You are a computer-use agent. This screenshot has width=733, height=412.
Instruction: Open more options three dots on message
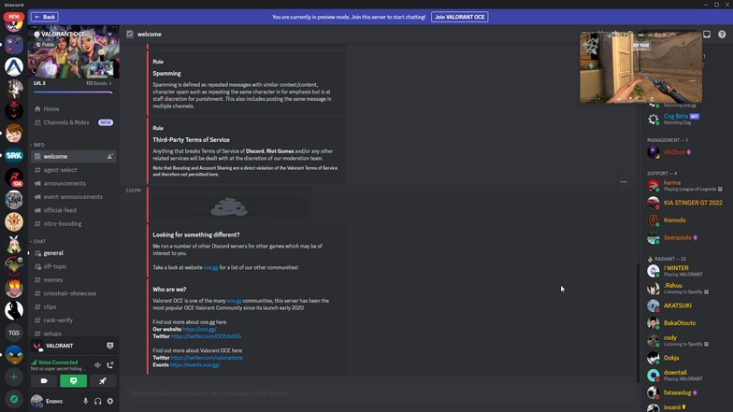click(x=624, y=181)
